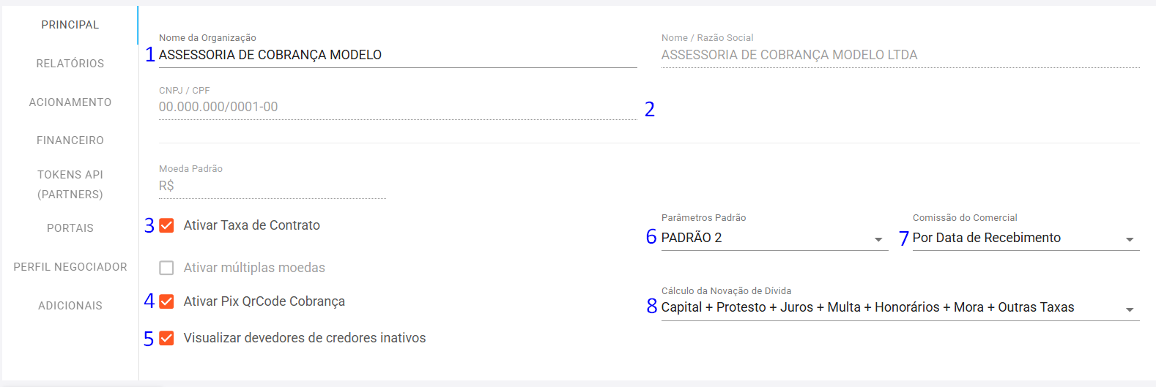Open the Comissão do Comercial dropdown

pos(1025,238)
